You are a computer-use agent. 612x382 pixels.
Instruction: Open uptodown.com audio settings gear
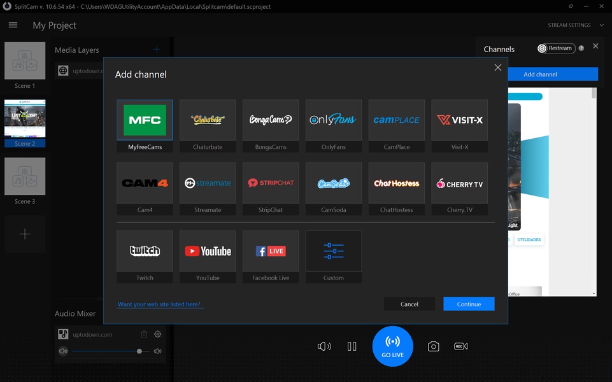pyautogui.click(x=158, y=334)
